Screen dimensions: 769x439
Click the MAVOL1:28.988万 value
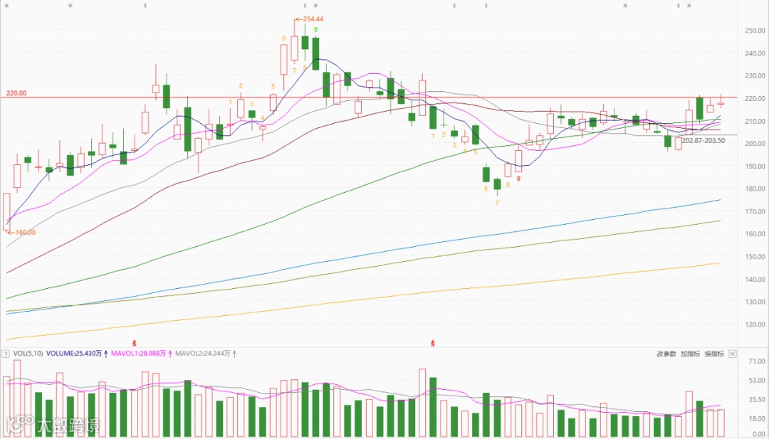coord(139,353)
